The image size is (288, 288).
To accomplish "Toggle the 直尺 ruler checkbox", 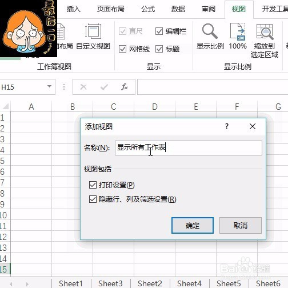I will click(x=122, y=31).
